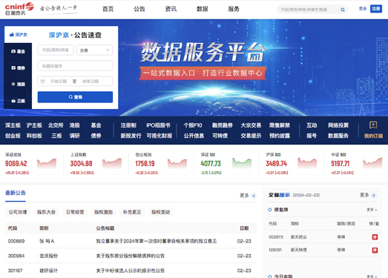Open 数据服务 link
The image size is (388, 278).
[x=338, y=136]
